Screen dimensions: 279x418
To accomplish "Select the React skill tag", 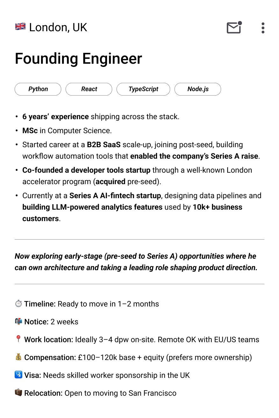I will (x=89, y=89).
